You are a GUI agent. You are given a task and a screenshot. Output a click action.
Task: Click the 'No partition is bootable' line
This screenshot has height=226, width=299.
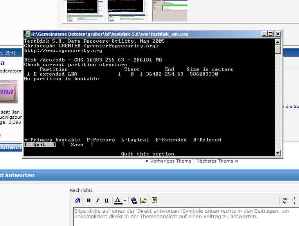pos(61,79)
